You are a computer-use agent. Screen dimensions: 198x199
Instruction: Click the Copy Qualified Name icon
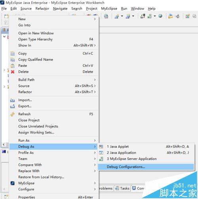tap(13, 60)
